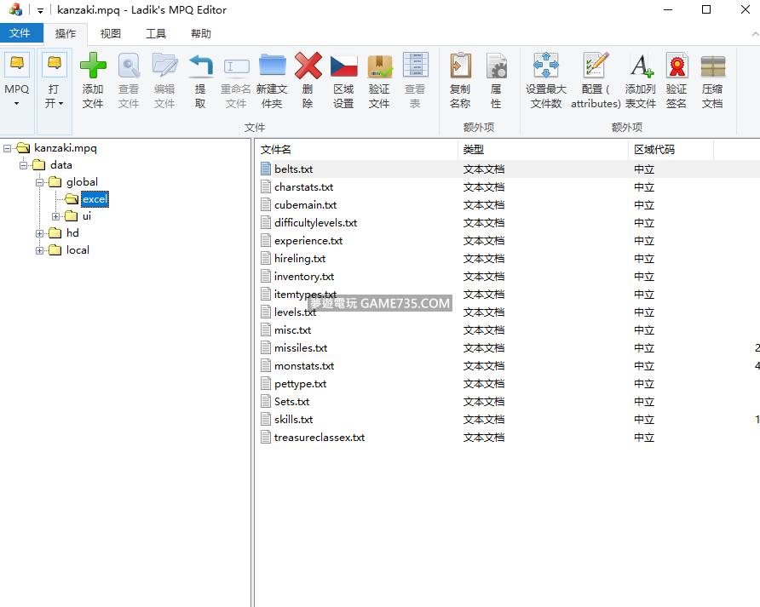760x607 pixels.
Task: Click the Copy Name clipboard icon
Action: [460, 66]
